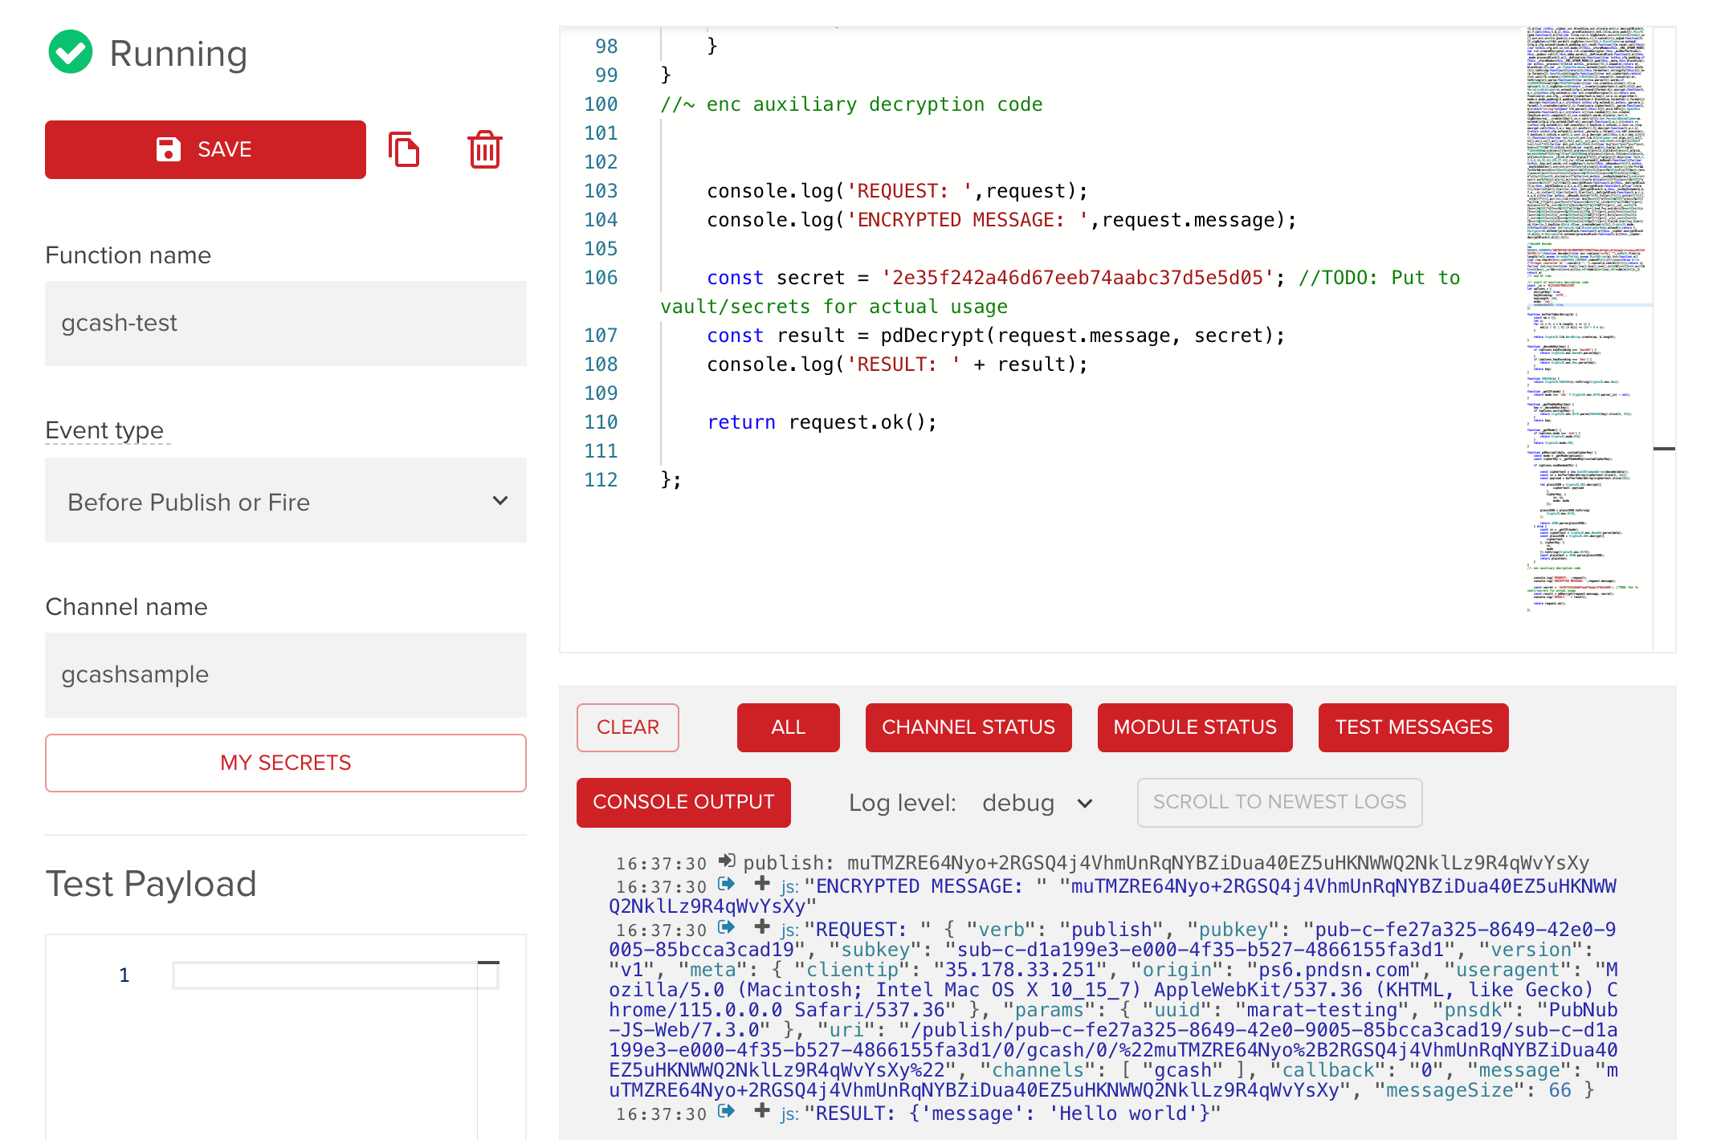Expand the RESULT log entry plus icon

pyautogui.click(x=762, y=1111)
